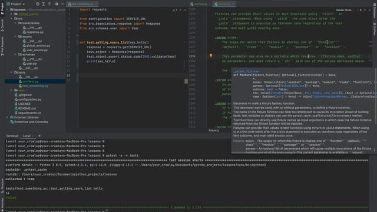Click the fixture() breadcrumb below right editor
This screenshot has width=377, height=212.
click(x=213, y=131)
